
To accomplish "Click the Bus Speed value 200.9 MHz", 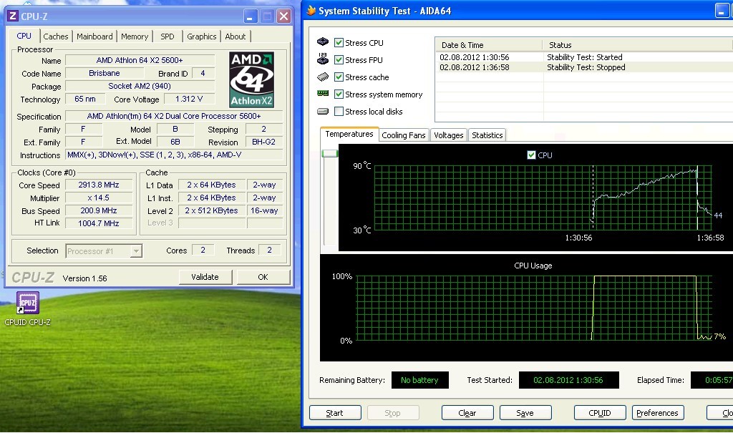I will coord(99,210).
